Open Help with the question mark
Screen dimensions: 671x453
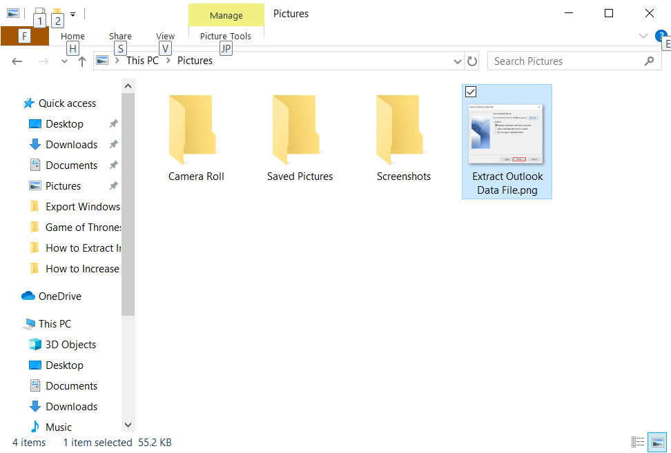[661, 36]
